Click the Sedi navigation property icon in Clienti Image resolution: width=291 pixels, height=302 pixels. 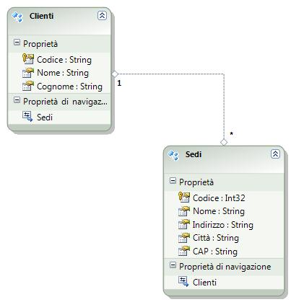[x=27, y=117]
